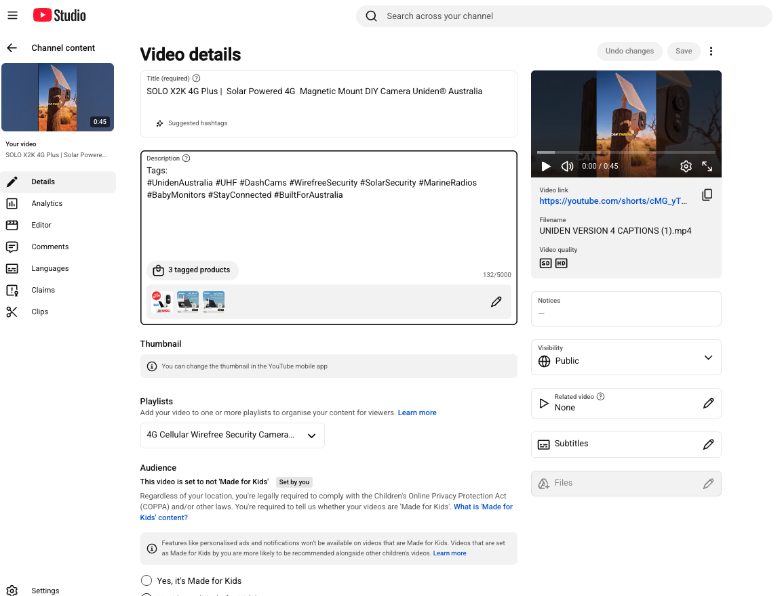Open the Details section in the sidebar
Viewport: 782px width, 596px height.
(x=58, y=182)
